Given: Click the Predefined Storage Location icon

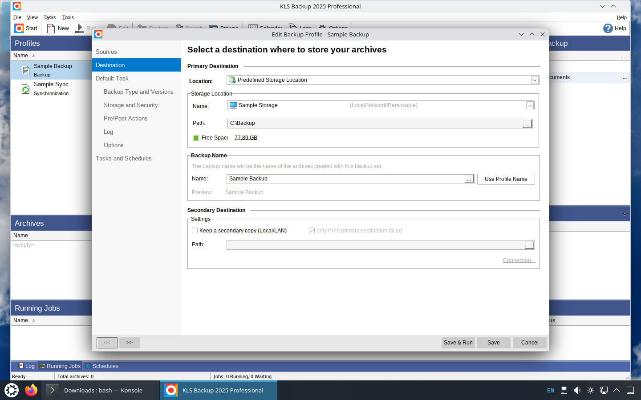Looking at the screenshot, I should point(232,80).
